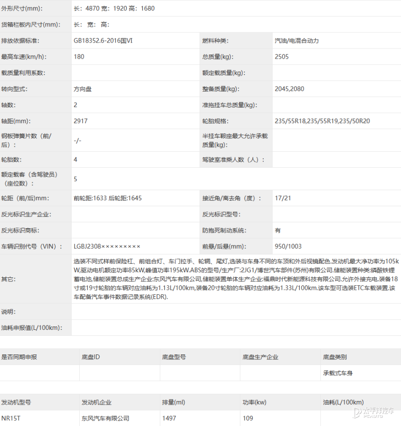Click the 其它 row label

point(8,279)
